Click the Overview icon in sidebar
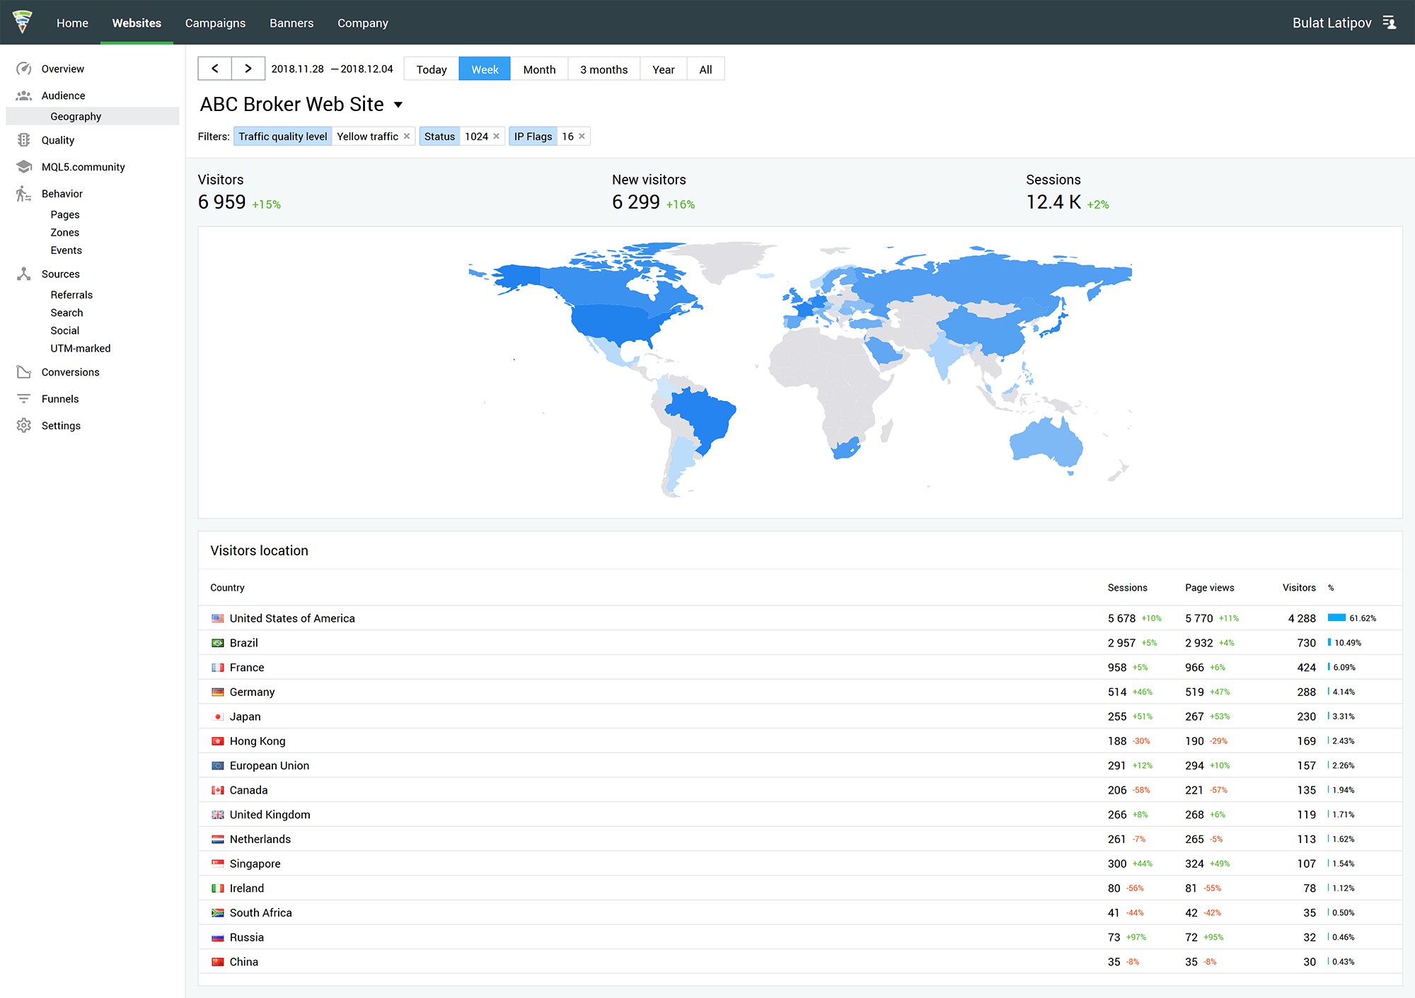This screenshot has height=998, width=1415. [x=23, y=68]
